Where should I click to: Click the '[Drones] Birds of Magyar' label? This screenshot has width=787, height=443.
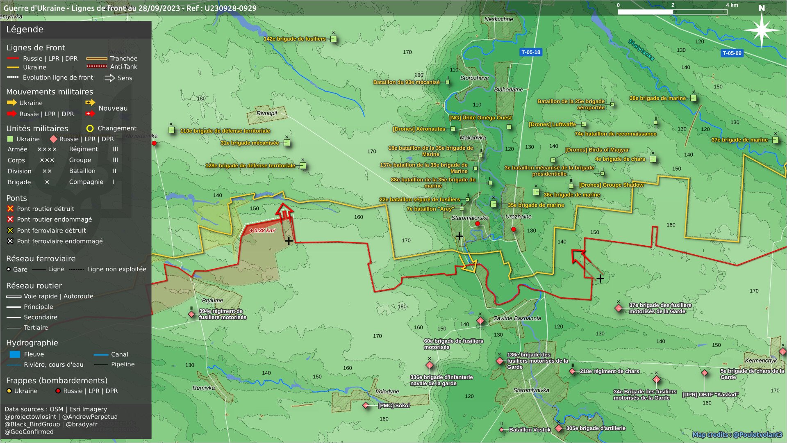pyautogui.click(x=597, y=150)
